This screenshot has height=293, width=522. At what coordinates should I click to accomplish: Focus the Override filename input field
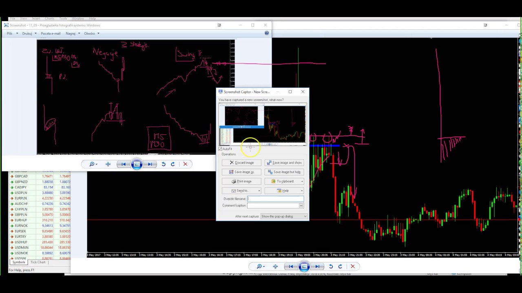tap(276, 199)
